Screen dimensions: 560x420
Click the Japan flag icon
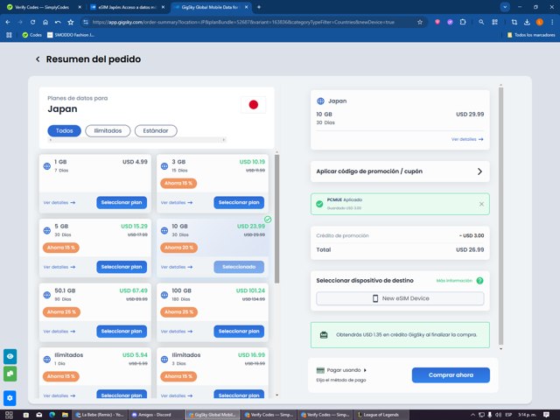tap(254, 105)
